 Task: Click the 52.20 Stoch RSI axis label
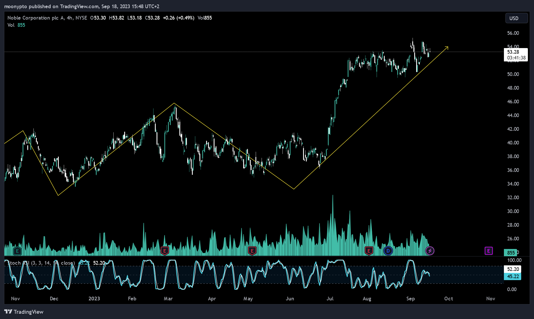513,269
